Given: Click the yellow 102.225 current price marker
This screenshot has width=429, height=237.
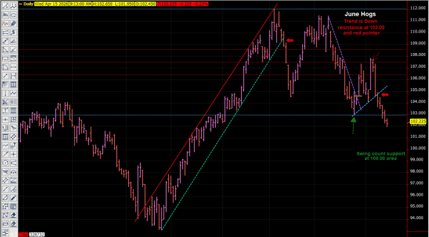Looking at the screenshot, I should 418,121.
